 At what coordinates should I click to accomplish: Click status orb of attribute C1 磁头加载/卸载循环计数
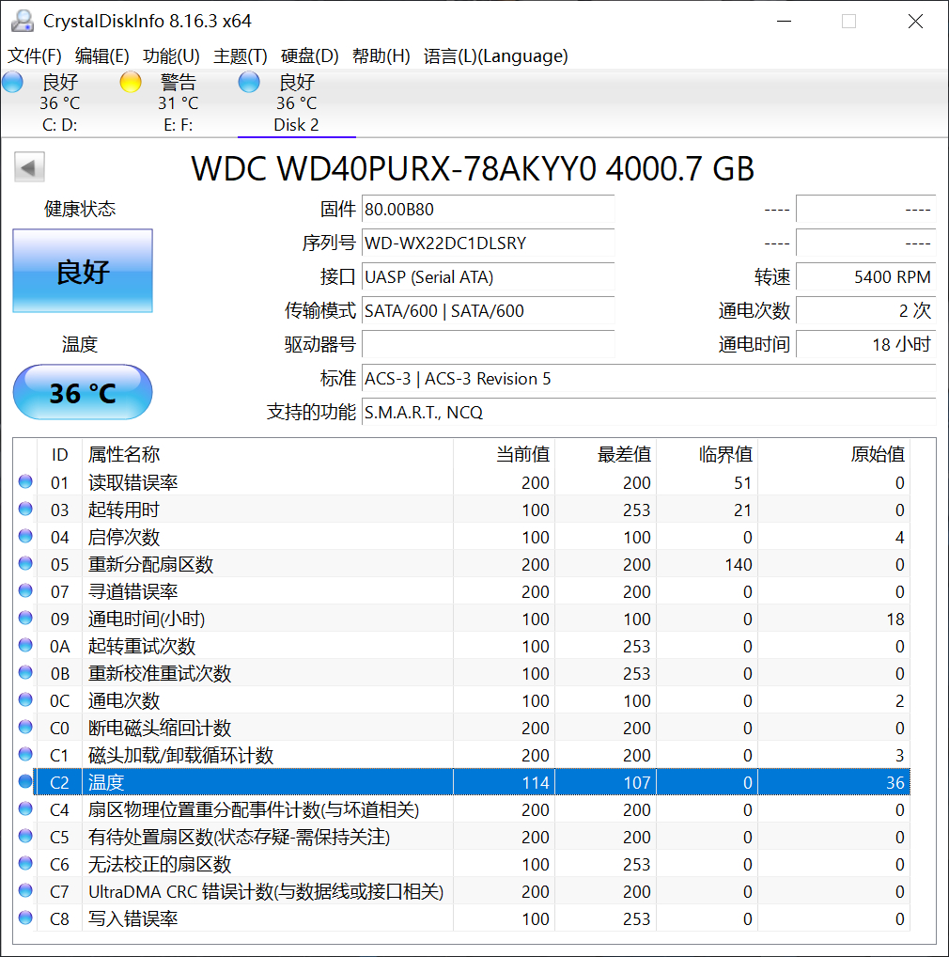pyautogui.click(x=25, y=754)
